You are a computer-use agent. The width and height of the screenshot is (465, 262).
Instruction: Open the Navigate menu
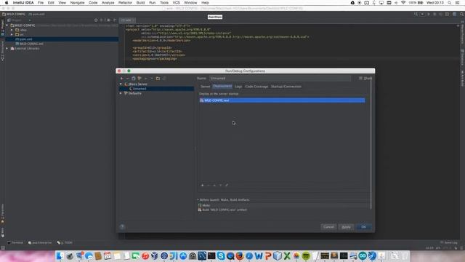[77, 3]
